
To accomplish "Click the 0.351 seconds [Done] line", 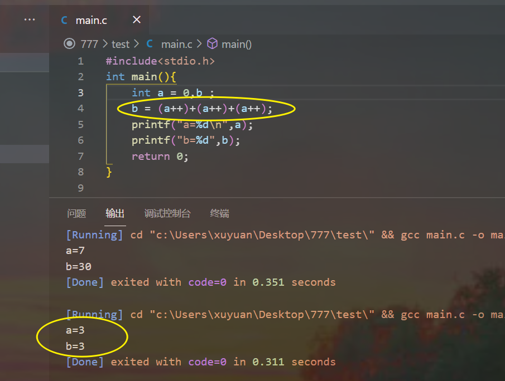I will click(x=201, y=282).
